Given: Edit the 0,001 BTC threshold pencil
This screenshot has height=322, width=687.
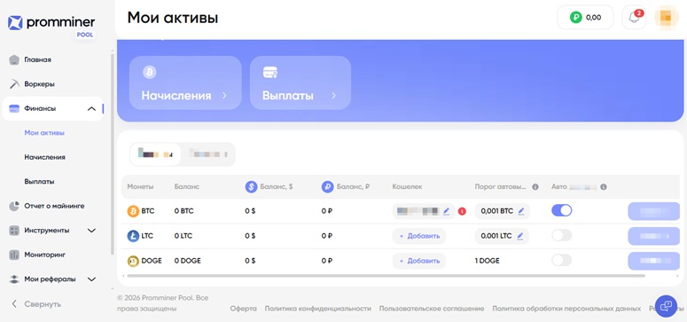Looking at the screenshot, I should click(x=520, y=211).
